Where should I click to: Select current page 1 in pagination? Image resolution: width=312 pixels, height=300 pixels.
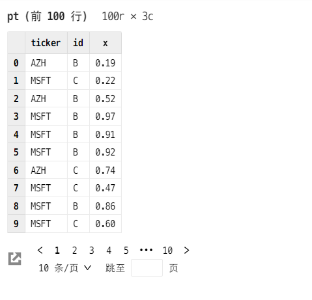click(57, 251)
